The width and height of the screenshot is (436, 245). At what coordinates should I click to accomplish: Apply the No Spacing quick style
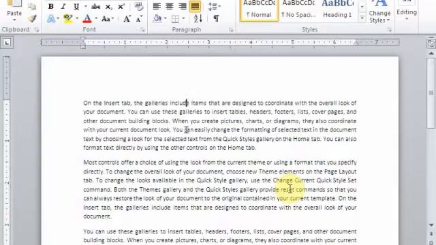298,10
